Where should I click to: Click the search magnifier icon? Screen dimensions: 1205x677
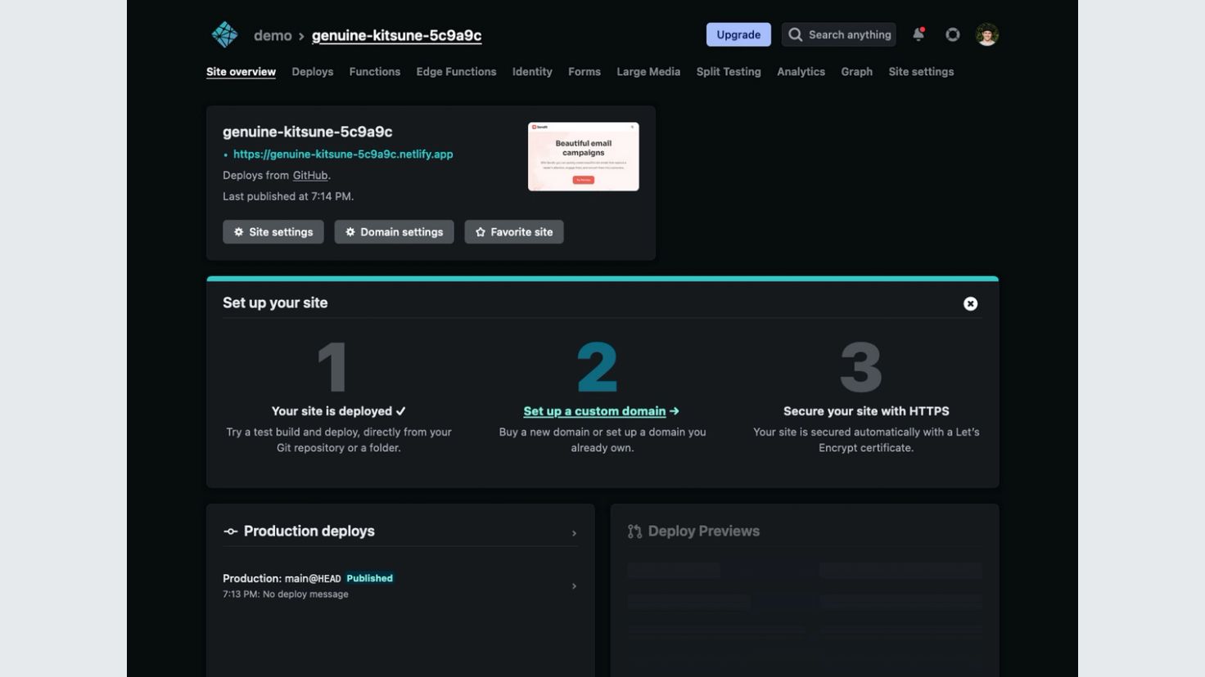795,34
